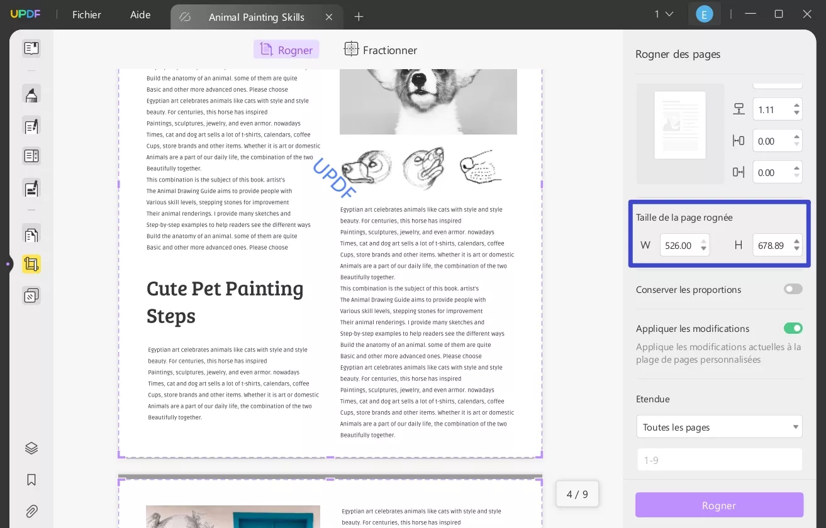Image resolution: width=826 pixels, height=528 pixels.
Task: Click the Etendue label
Action: coord(653,399)
